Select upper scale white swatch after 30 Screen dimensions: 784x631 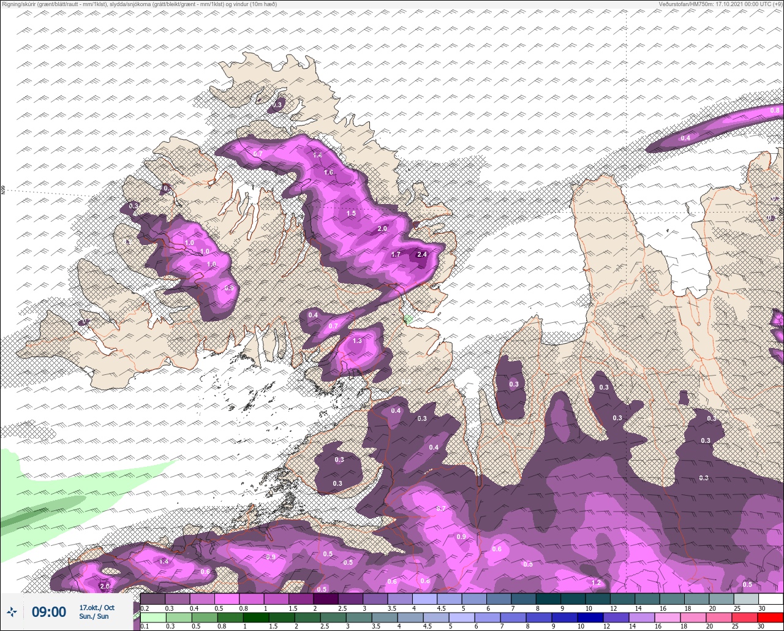point(771,599)
